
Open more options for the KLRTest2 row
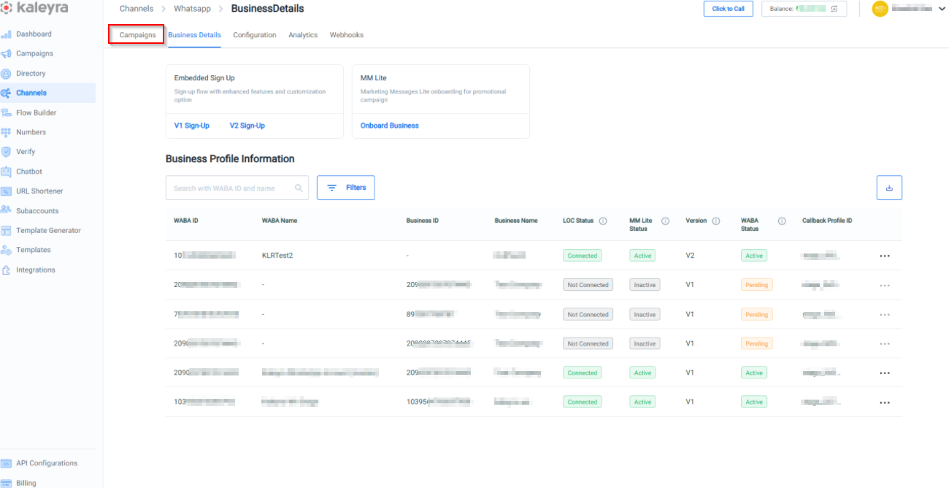(x=885, y=256)
